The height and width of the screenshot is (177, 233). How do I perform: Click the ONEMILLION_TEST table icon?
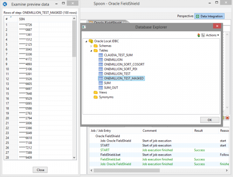point(101,74)
